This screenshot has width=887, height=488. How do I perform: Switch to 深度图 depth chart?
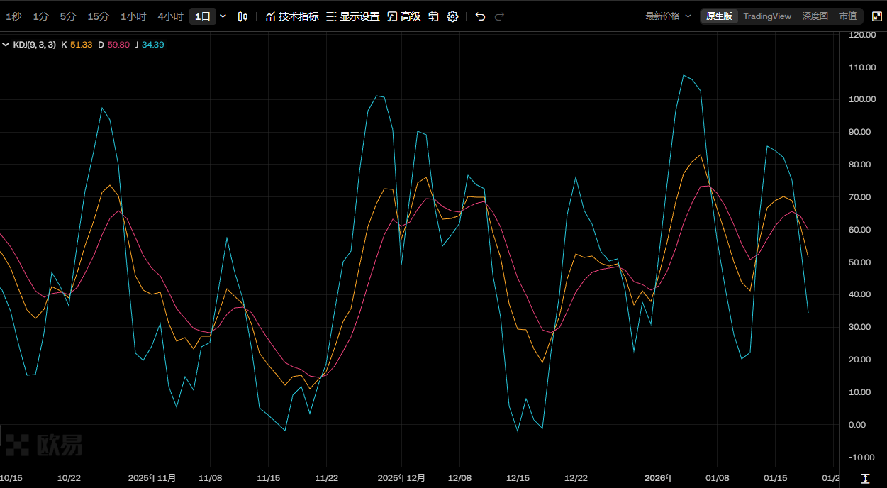pos(815,16)
